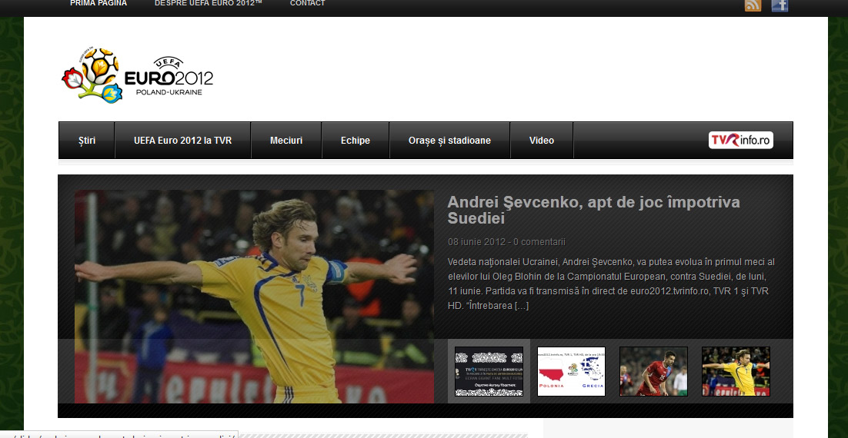Click the UEFA Euro 2012 logo
This screenshot has width=848, height=438.
click(x=138, y=75)
